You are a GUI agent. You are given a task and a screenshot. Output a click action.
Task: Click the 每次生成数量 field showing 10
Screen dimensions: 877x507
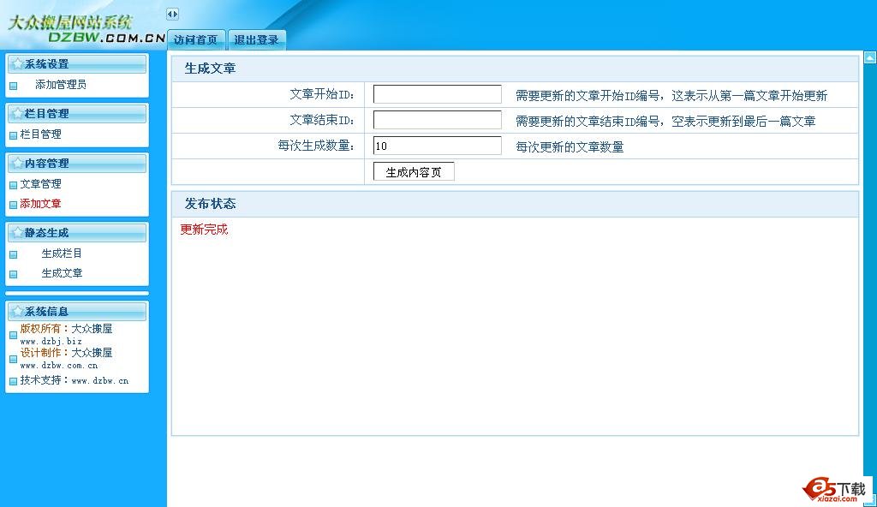pos(437,146)
